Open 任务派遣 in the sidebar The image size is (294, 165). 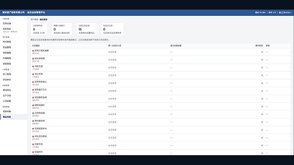(x=7, y=23)
